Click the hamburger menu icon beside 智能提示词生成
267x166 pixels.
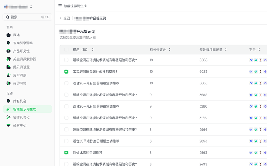60,6
